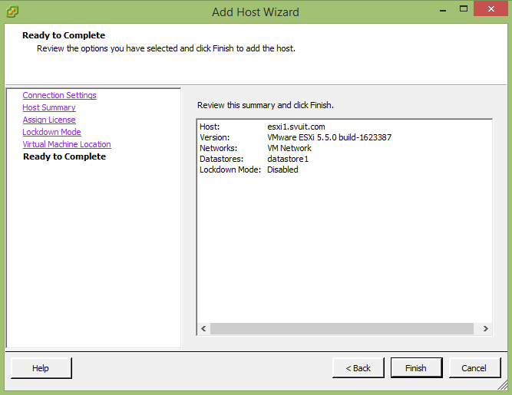This screenshot has height=395, width=512.
Task: Cancel the Add Host Wizard
Action: [x=474, y=368]
